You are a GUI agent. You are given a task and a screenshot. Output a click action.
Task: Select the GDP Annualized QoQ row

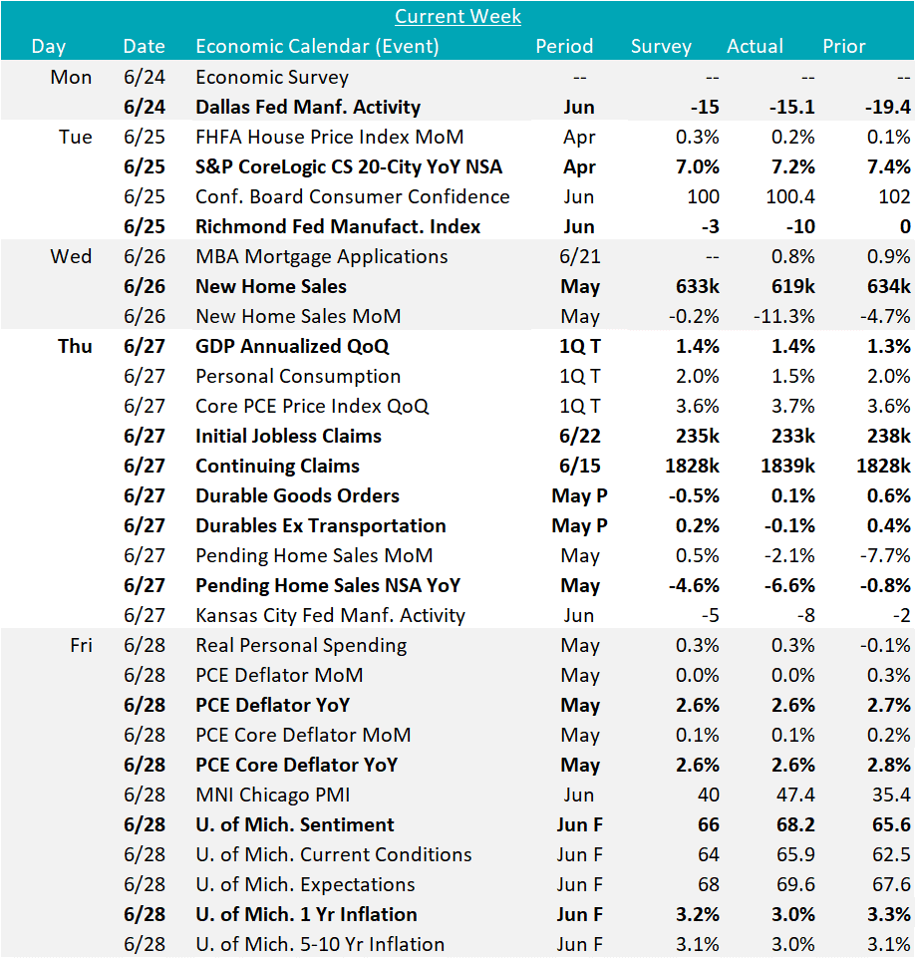pos(292,346)
